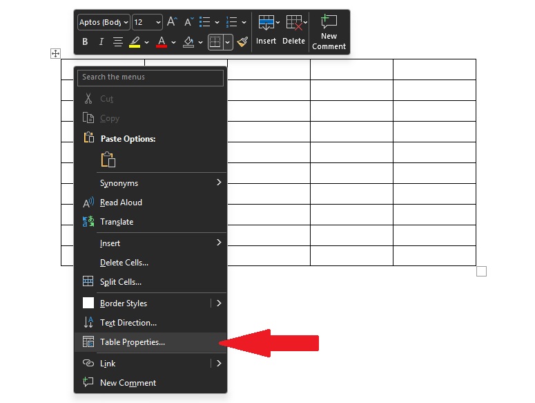Open Synonyms submenu
The width and height of the screenshot is (535, 403).
click(x=150, y=183)
